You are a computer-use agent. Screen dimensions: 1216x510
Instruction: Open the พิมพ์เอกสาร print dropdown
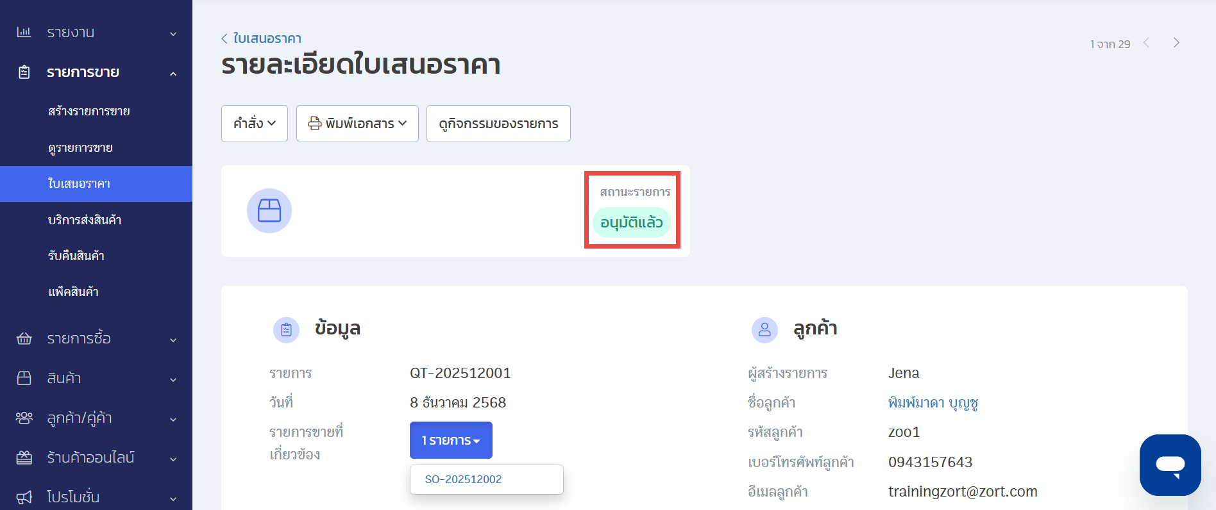point(357,124)
